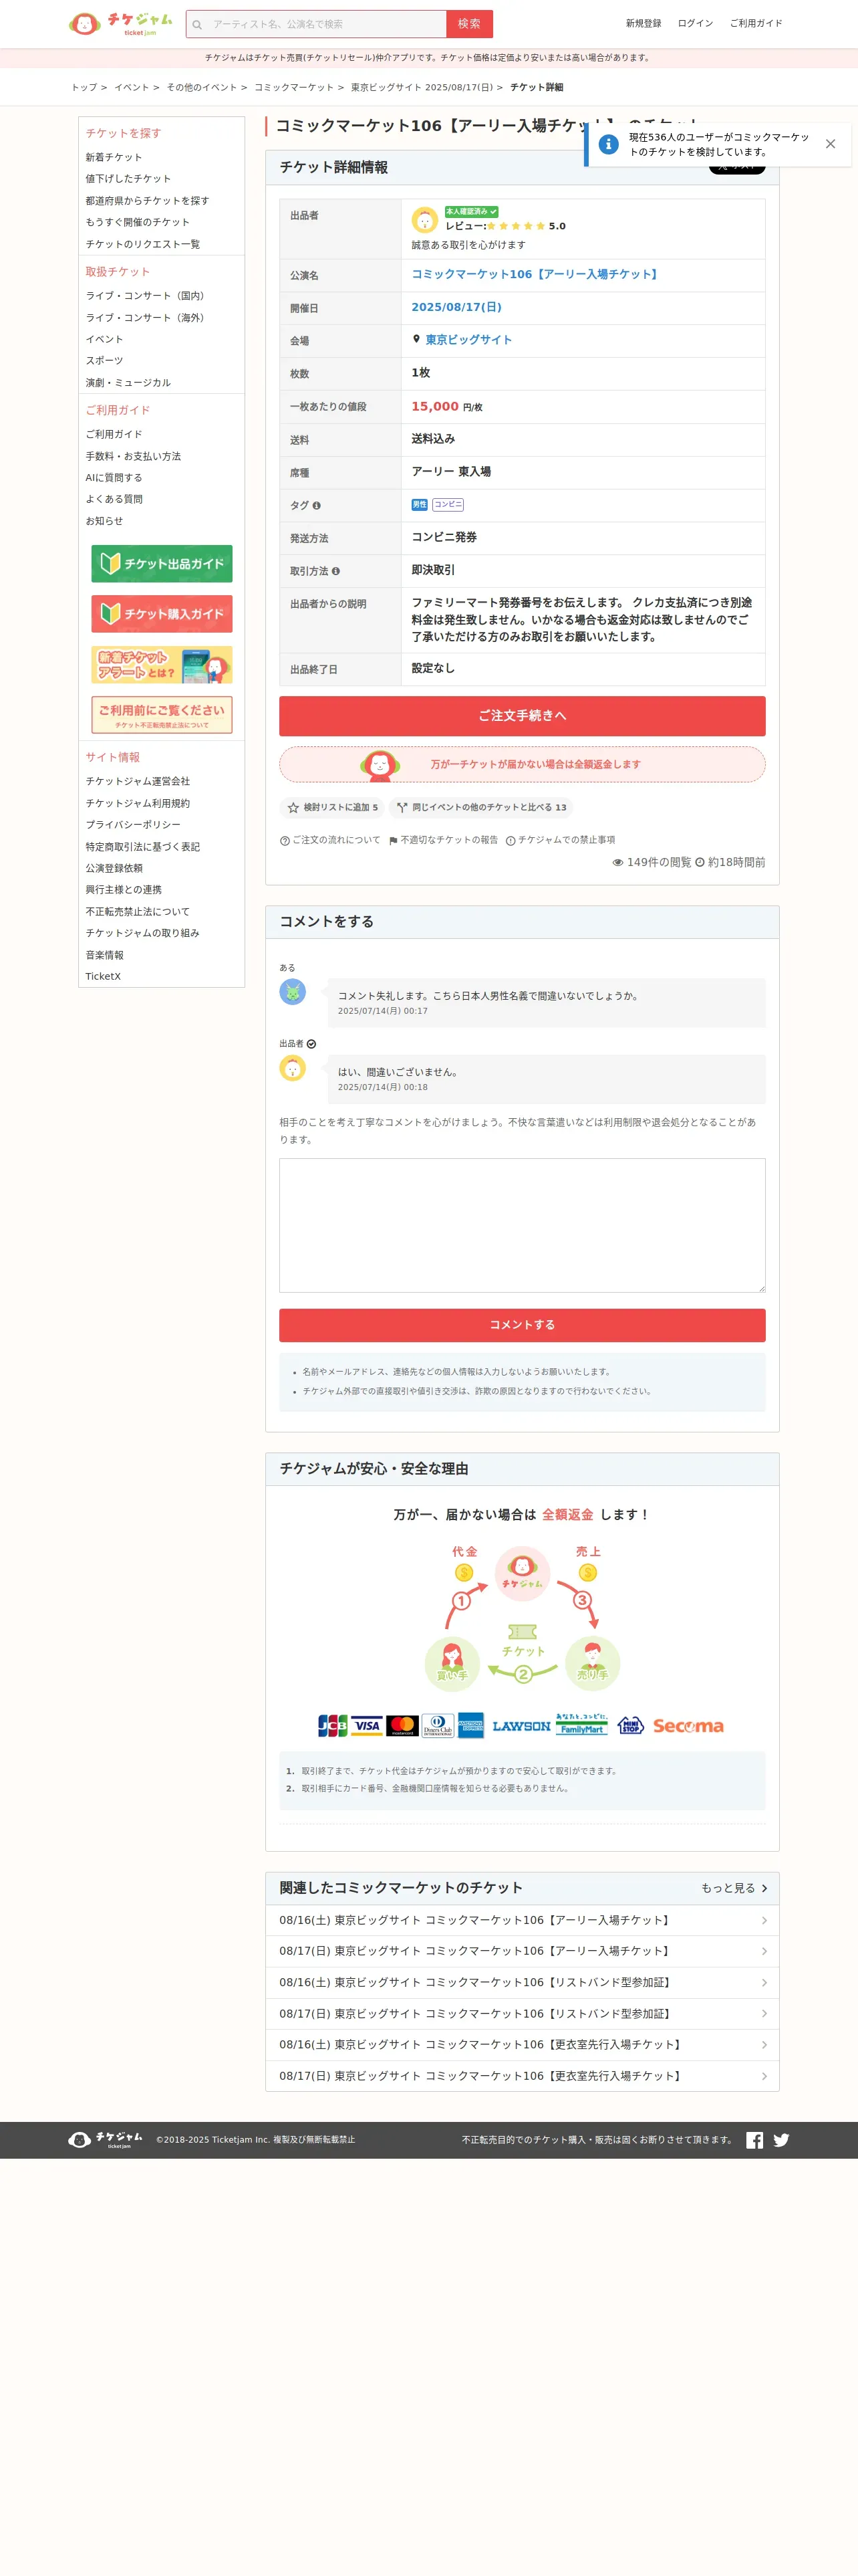Click the map pin icon beside 東京ビッグサイト
The height and width of the screenshot is (2576, 858).
(x=416, y=339)
